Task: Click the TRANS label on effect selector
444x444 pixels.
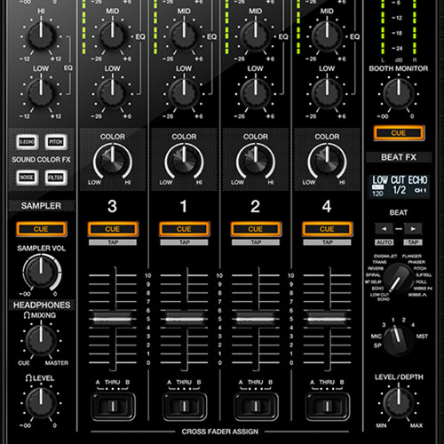Action: [379, 262]
